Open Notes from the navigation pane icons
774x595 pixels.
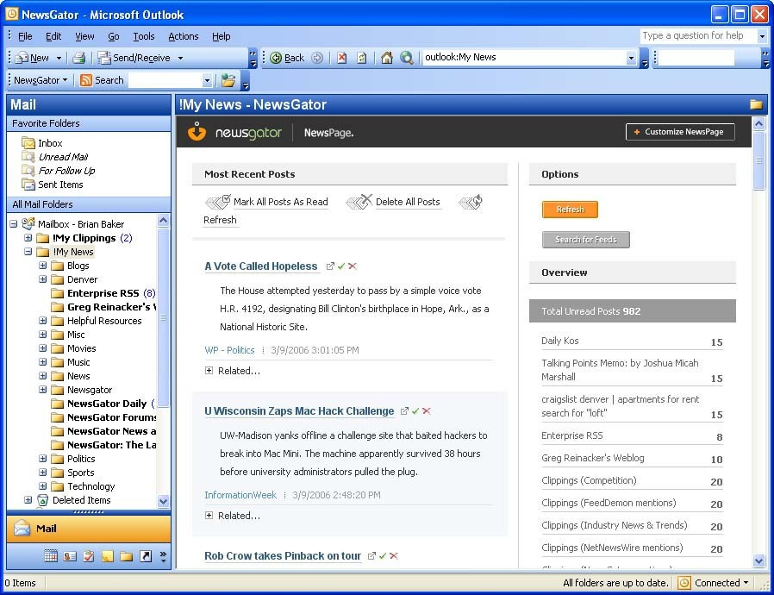point(108,556)
